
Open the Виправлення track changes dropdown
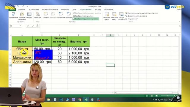(x=132, y=19)
